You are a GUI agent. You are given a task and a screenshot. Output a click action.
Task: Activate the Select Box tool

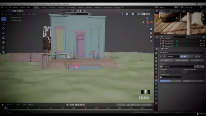pyautogui.click(x=4, y=19)
